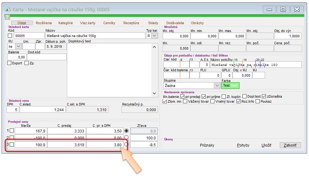Viewport: 309px width, 178px height.
Task: Click the Názov text field
Action: tap(95, 36)
